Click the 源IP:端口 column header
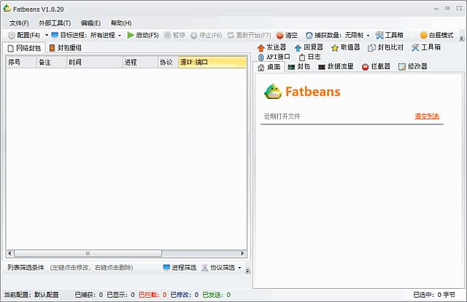The image size is (467, 302). point(212,63)
